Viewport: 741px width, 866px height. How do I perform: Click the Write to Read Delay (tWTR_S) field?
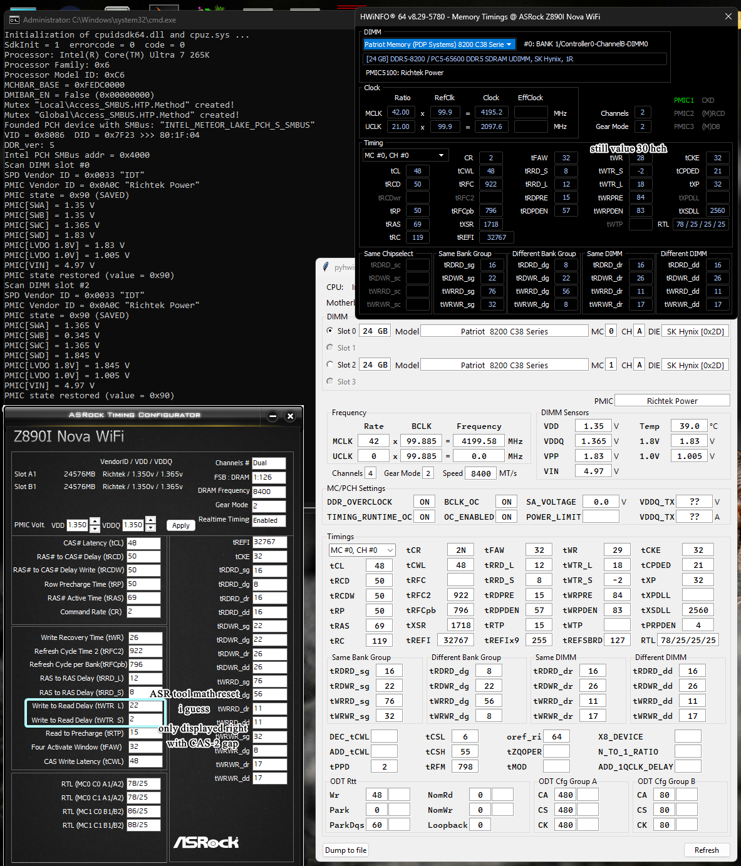[145, 719]
